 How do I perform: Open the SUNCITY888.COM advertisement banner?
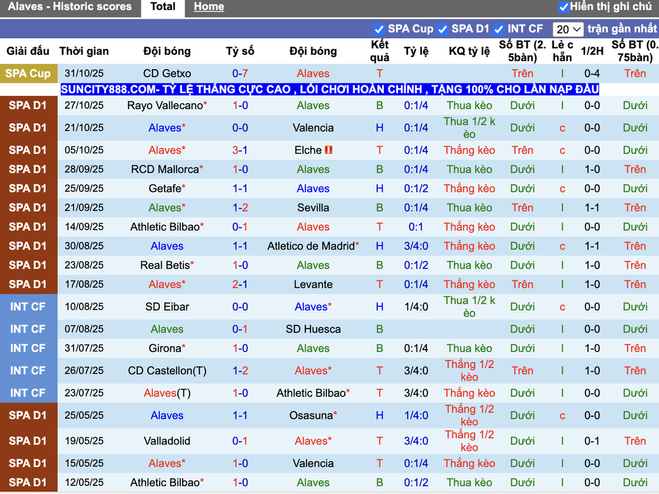(x=330, y=89)
